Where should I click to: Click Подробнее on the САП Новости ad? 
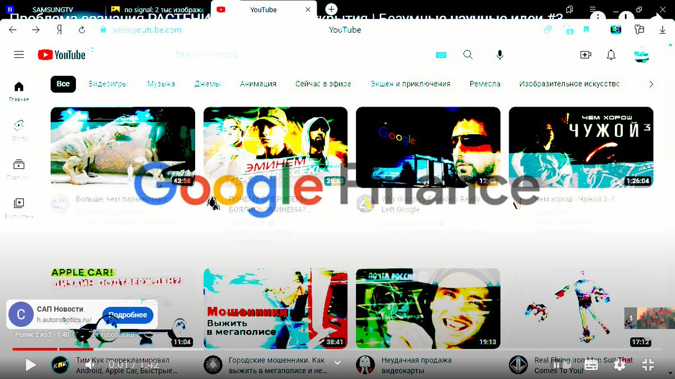128,315
